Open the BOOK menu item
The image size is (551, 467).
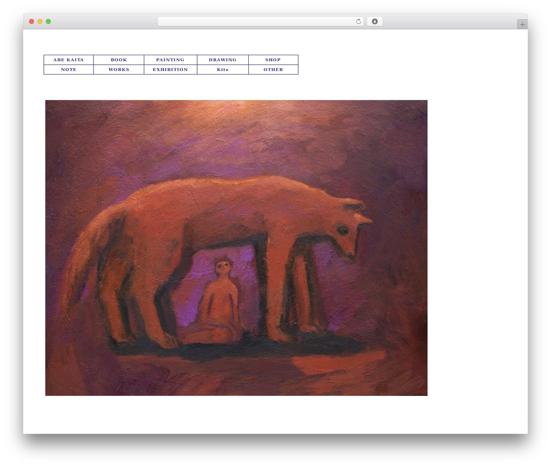click(x=119, y=60)
